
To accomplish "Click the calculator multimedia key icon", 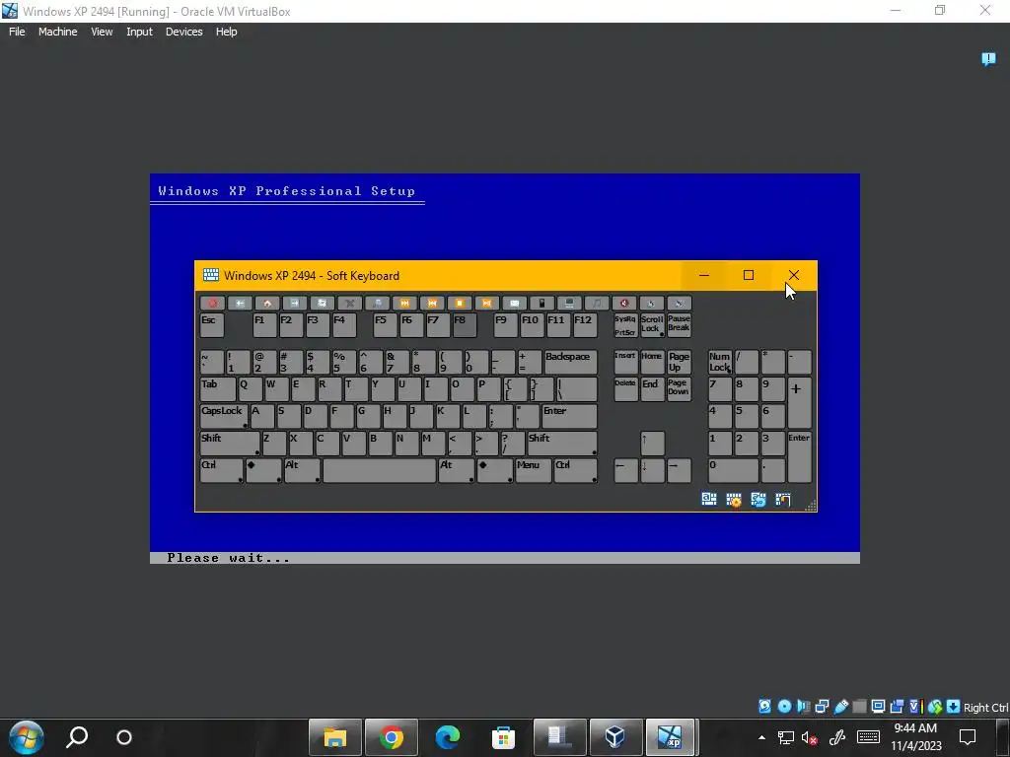I will pyautogui.click(x=541, y=303).
